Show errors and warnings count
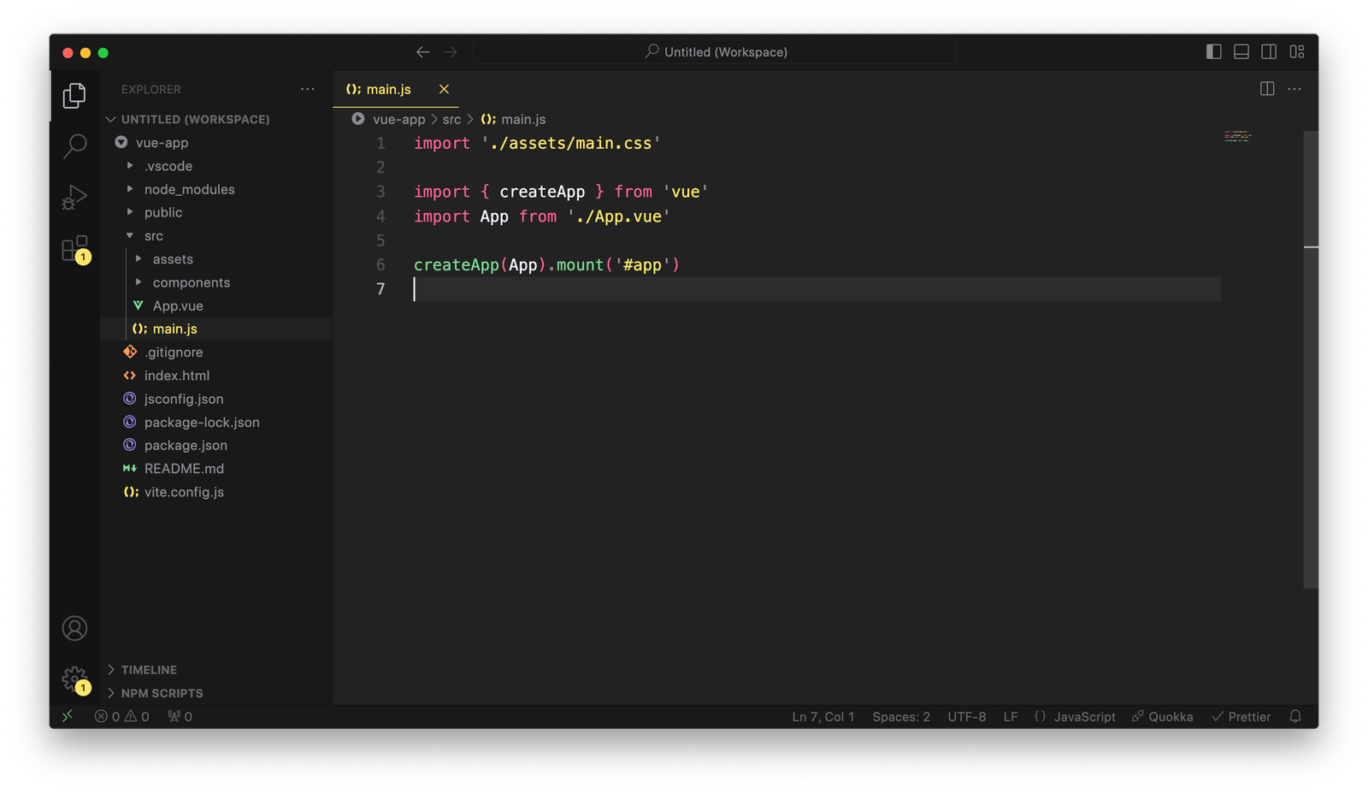The height and width of the screenshot is (794, 1368). click(121, 716)
